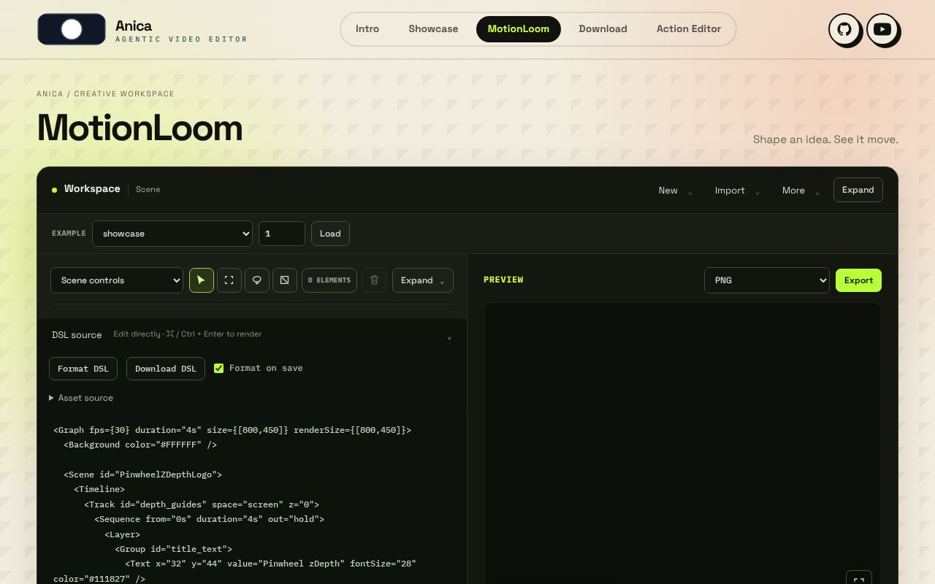Switch to the Showcase tab
Screen dimensions: 935x584
tap(433, 29)
